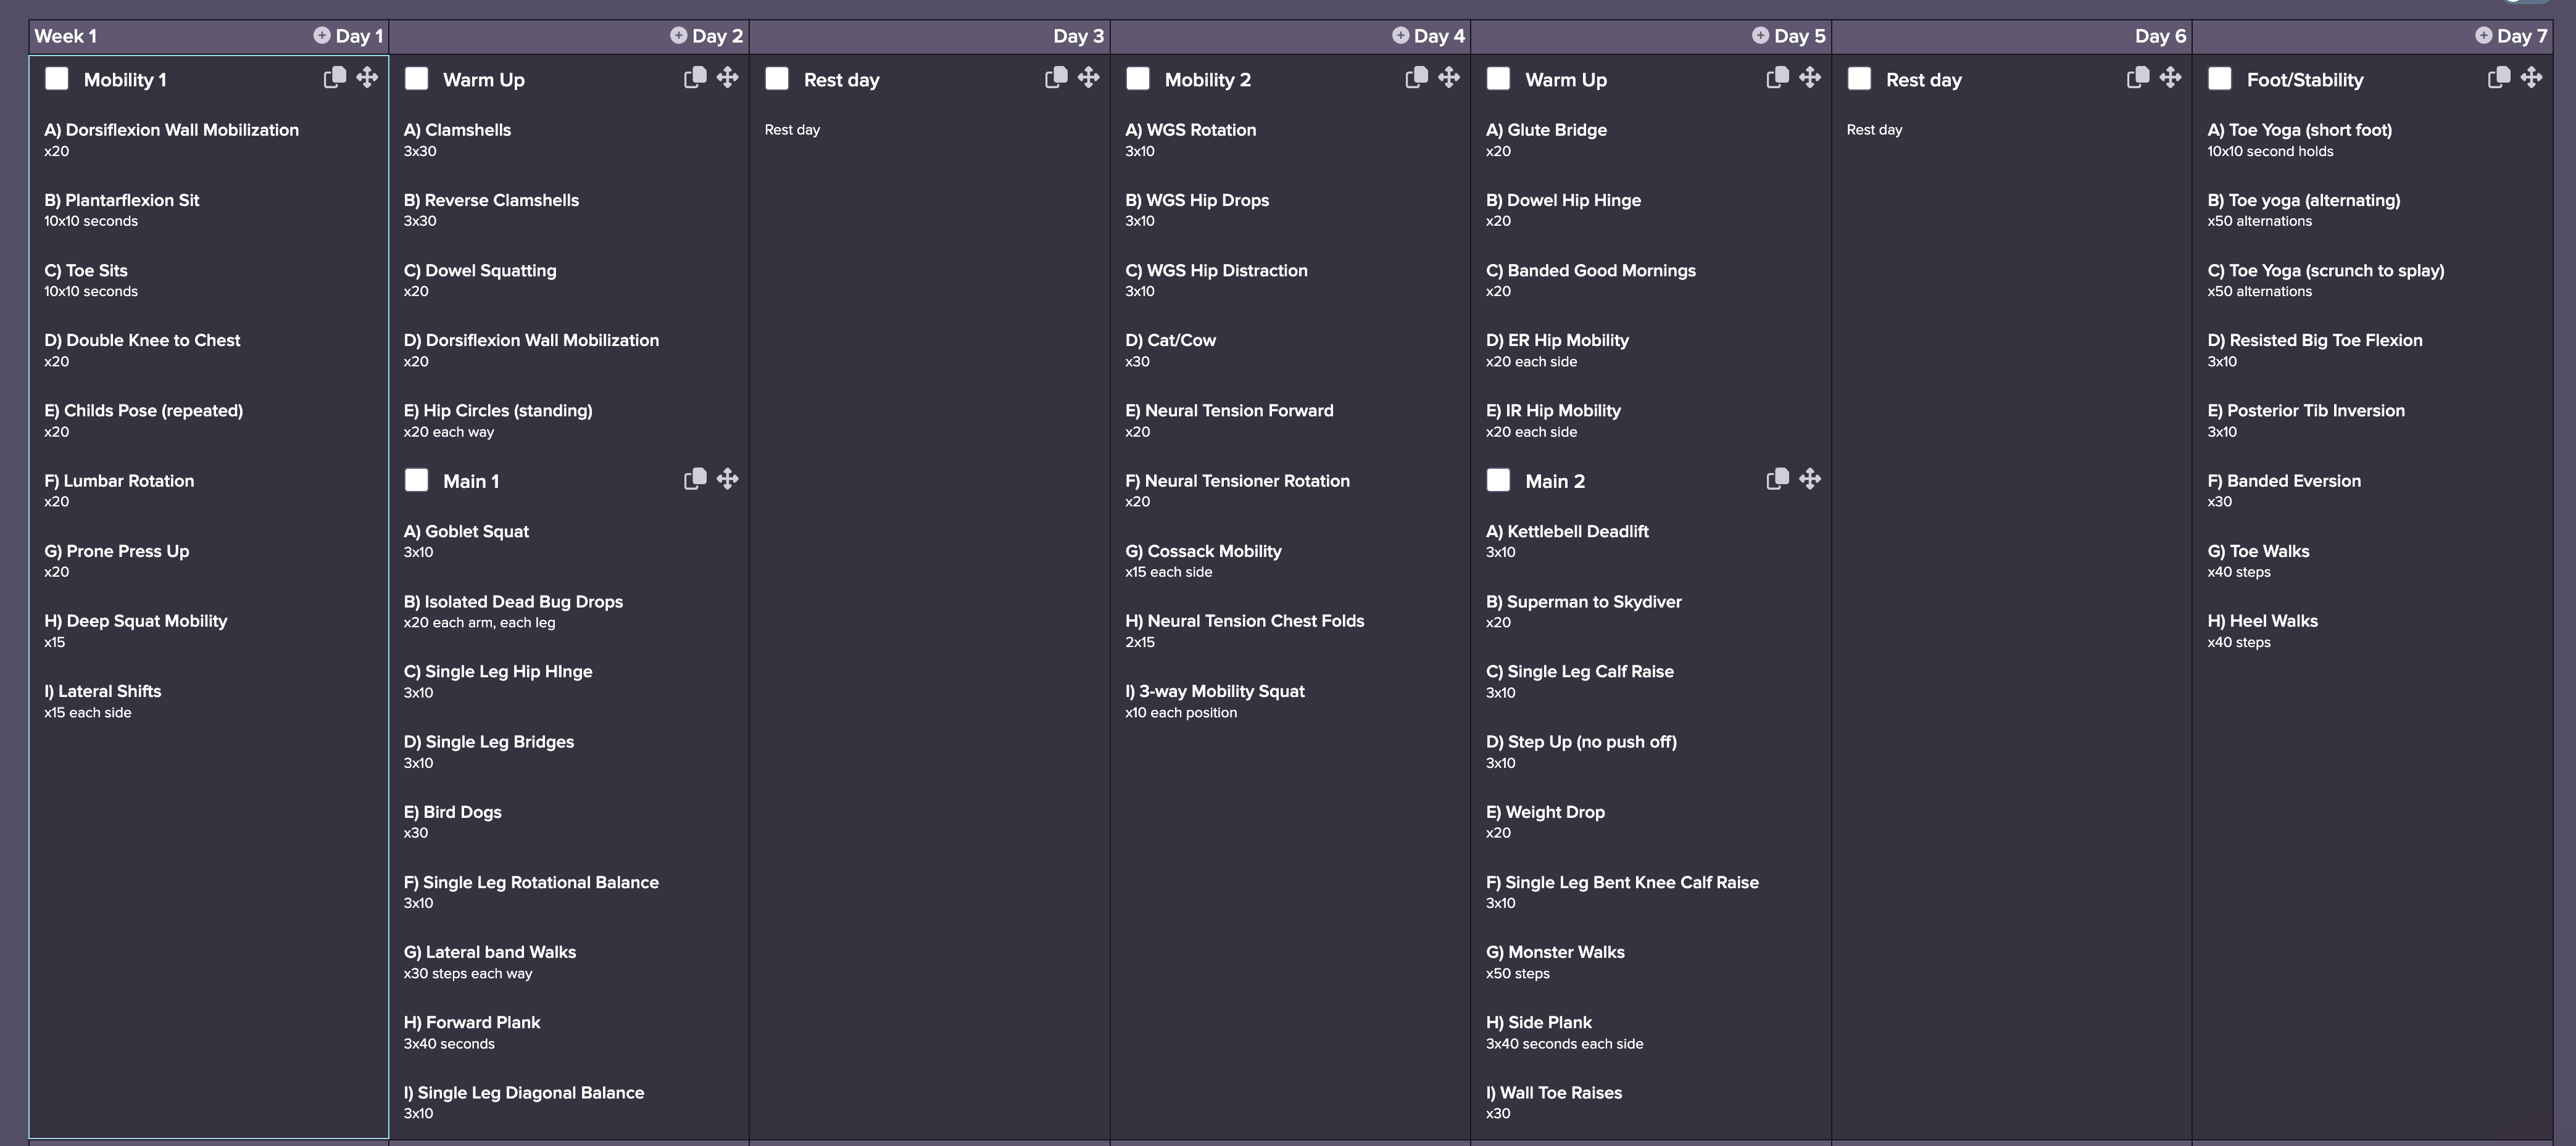This screenshot has width=2576, height=1146.
Task: Select the Toe Yoga (short foot) exercise
Action: coord(2299,130)
